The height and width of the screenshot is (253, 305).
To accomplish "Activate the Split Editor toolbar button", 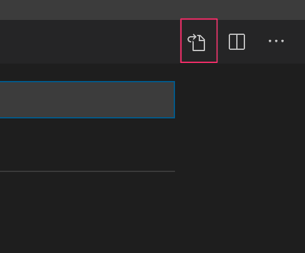I will coord(237,42).
